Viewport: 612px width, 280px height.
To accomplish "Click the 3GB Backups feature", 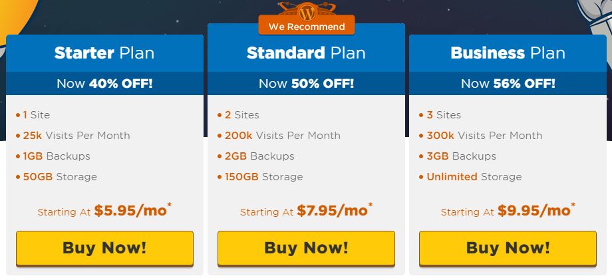I will pyautogui.click(x=461, y=156).
